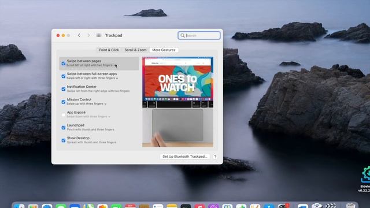Click Set Up Bluetooth Trackpad button
Image resolution: width=370 pixels, height=208 pixels.
point(185,157)
